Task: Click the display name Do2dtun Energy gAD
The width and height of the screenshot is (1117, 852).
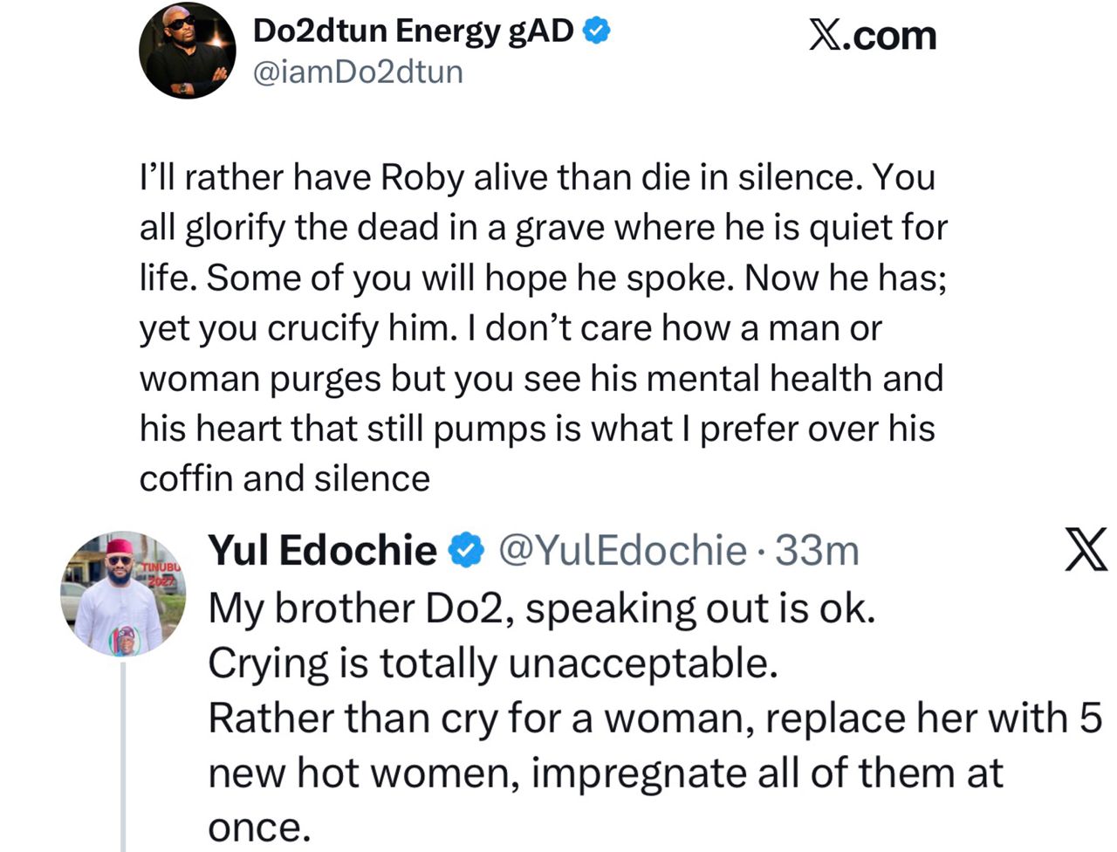Action: pos(413,29)
